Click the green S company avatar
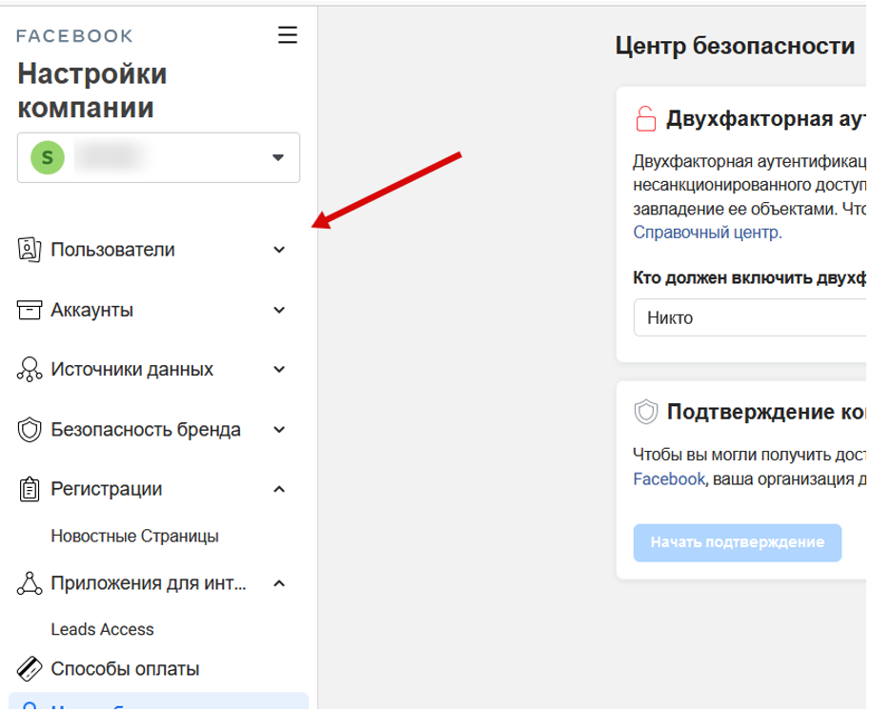 point(46,157)
